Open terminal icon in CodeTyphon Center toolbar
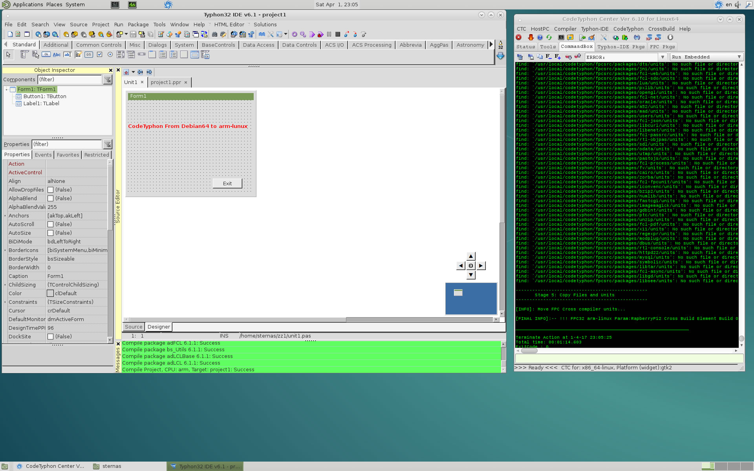Image resolution: width=754 pixels, height=471 pixels. [561, 37]
